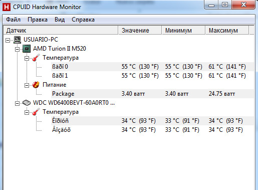
Task: Click the hard drive Температура thermometer icon
Action: [36, 112]
